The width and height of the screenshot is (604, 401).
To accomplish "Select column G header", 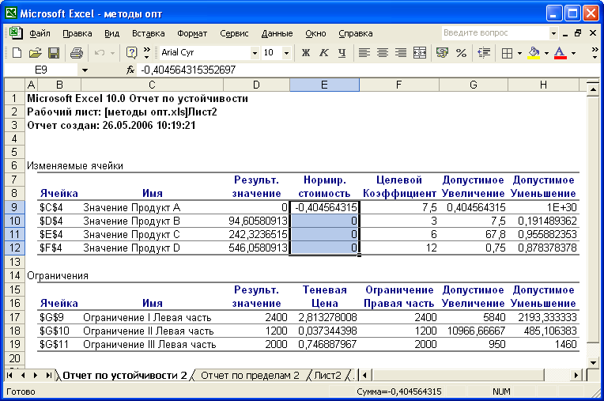I will coord(473,85).
